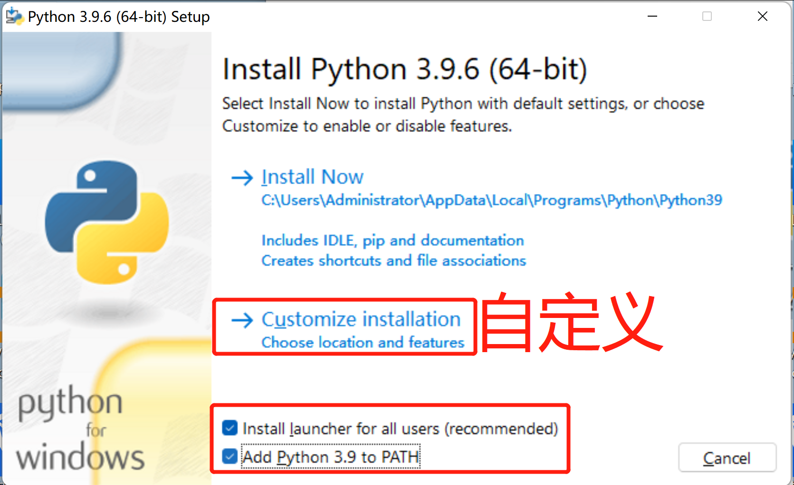Click the default install path under Install Now
The height and width of the screenshot is (485, 794).
(491, 200)
